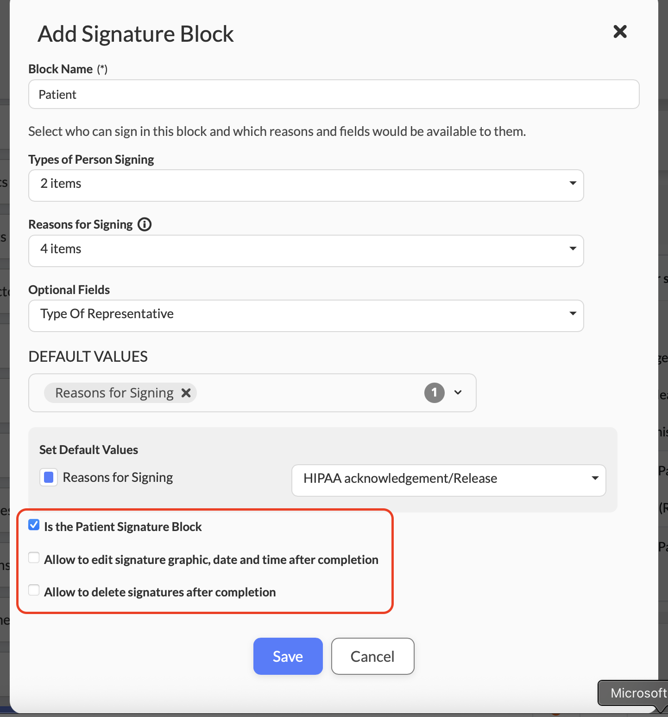The width and height of the screenshot is (668, 717).
Task: Uncheck Is the Patient Signature Block
Action: click(34, 525)
